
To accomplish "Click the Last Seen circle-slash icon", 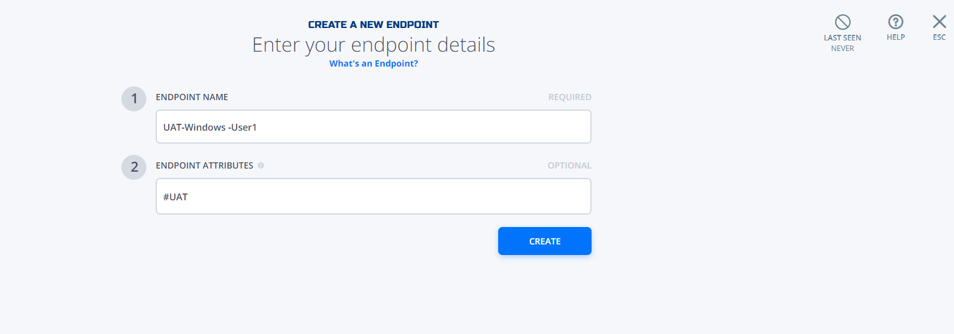I will click(843, 22).
